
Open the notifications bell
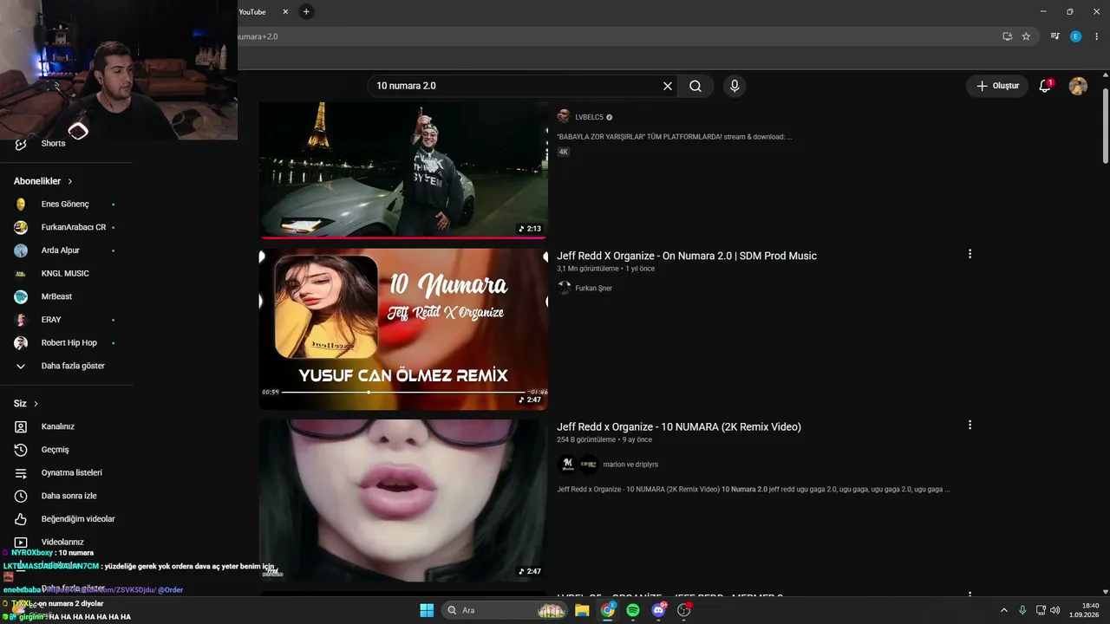coord(1045,86)
